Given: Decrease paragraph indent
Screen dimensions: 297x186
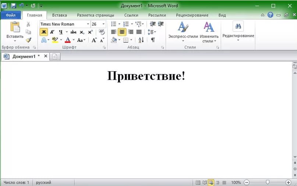Looking at the screenshot, I should tap(153, 24).
